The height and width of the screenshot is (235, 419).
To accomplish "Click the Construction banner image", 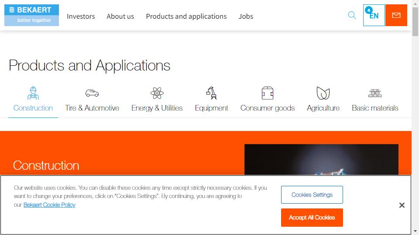I will tap(321, 159).
